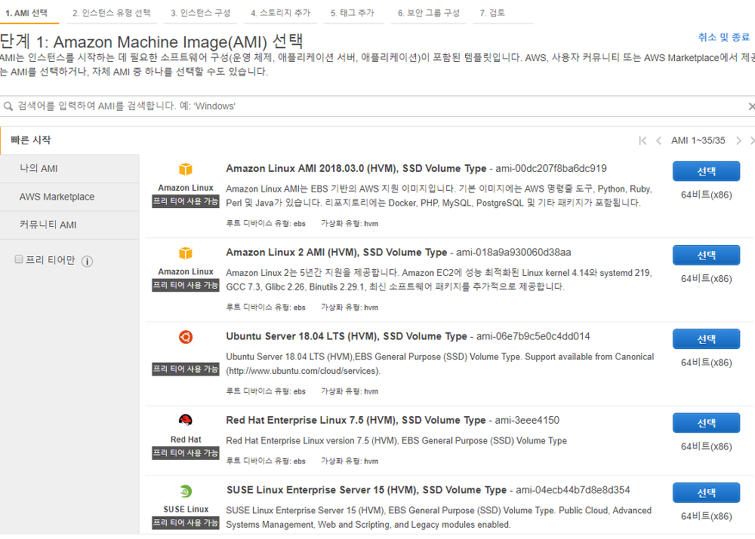Click the SUSE Linux logo icon
755x539 pixels.
(186, 491)
